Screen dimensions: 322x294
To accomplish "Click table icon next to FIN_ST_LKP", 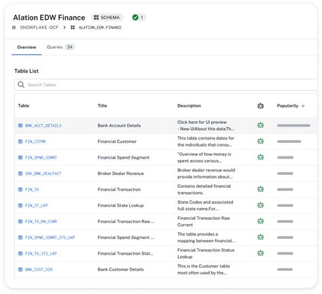I will [20, 206].
